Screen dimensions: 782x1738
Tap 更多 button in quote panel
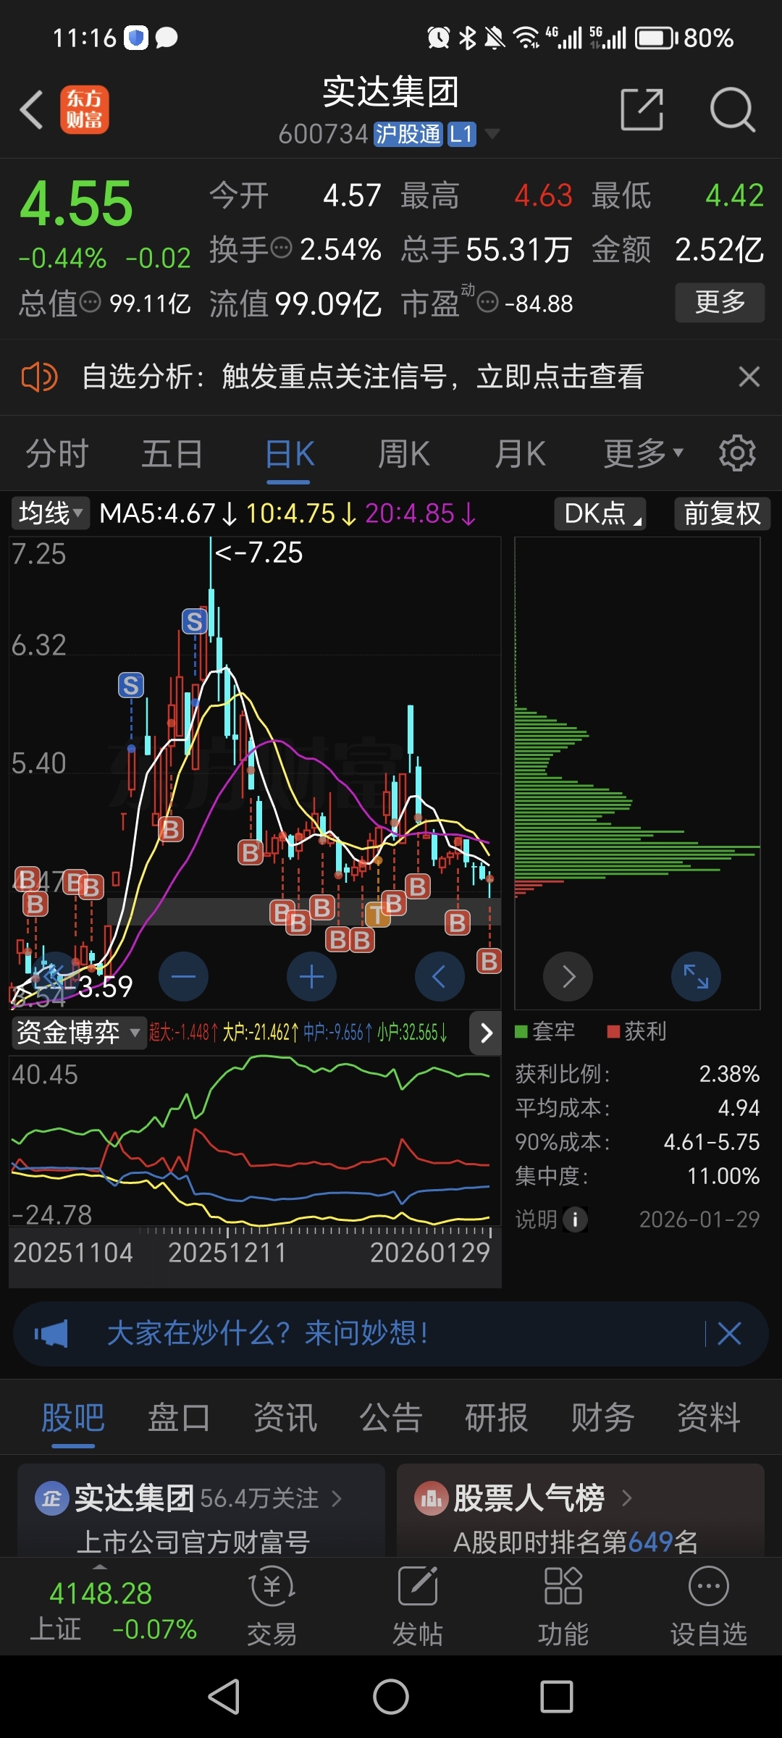pyautogui.click(x=720, y=302)
